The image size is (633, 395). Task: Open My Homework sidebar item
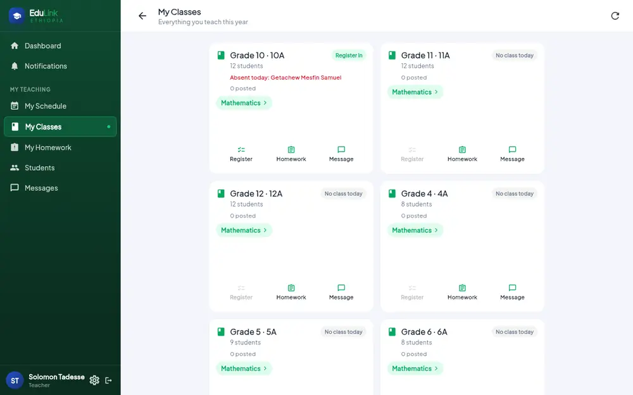click(x=60, y=147)
